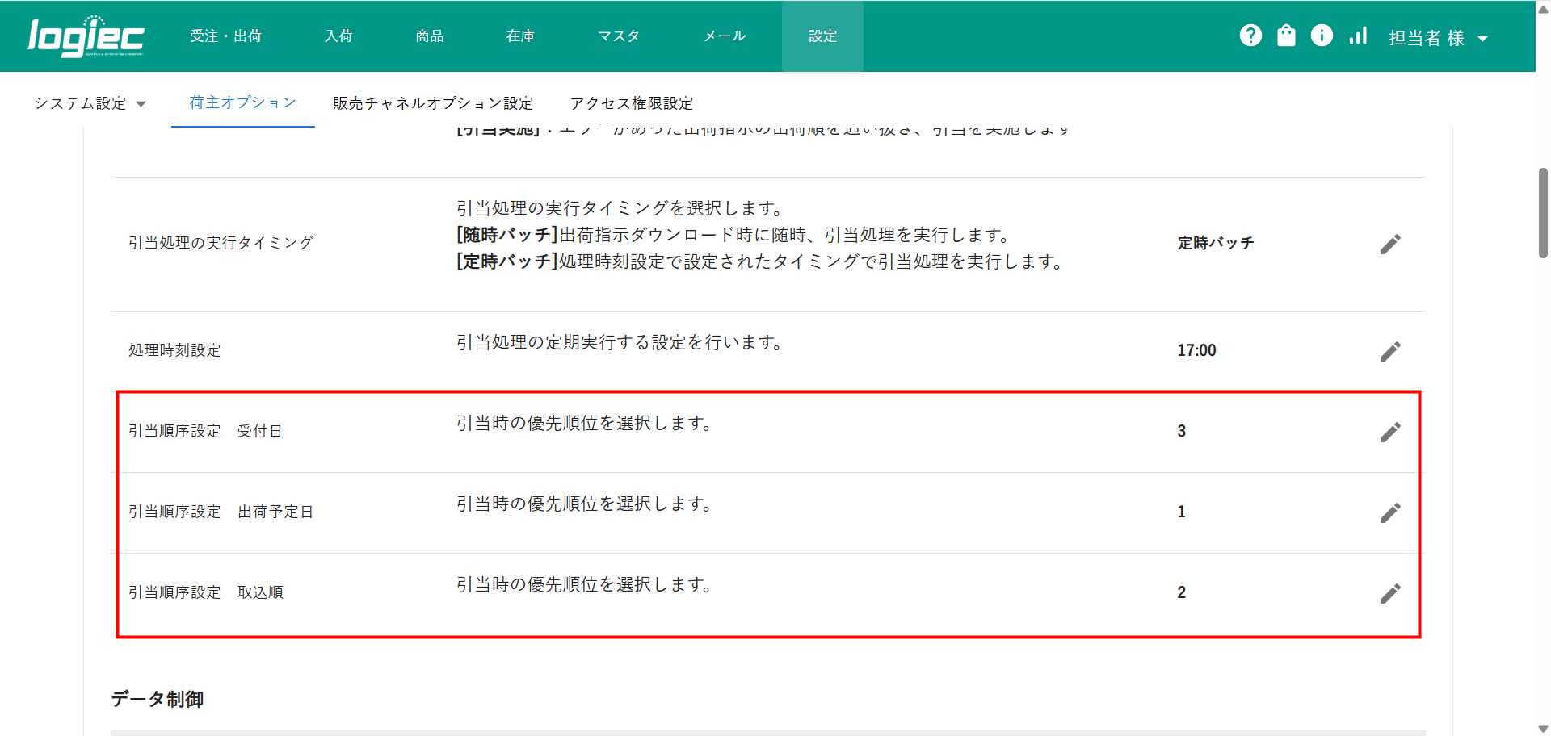1551x736 pixels.
Task: Switch to 荷主オプション tab
Action: 242,102
